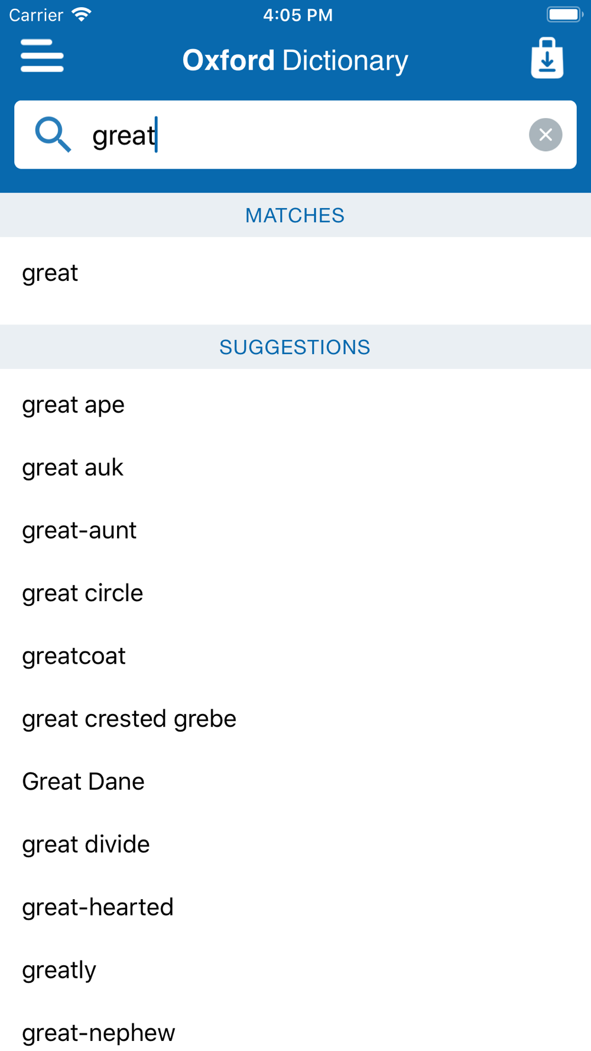
Task: Open 'great crested grebe' entry
Action: coord(295,719)
